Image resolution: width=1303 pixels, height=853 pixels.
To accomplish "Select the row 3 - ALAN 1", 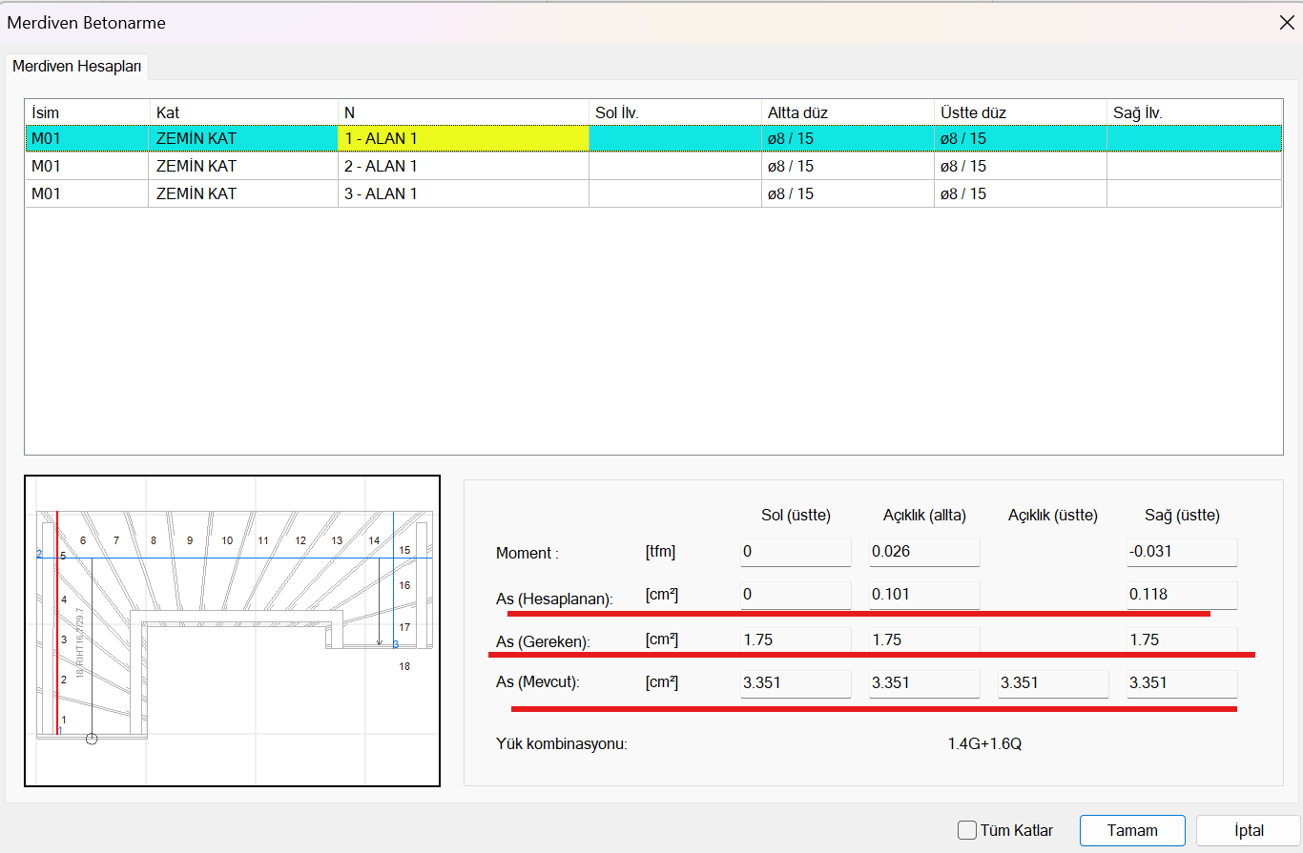I will [653, 193].
